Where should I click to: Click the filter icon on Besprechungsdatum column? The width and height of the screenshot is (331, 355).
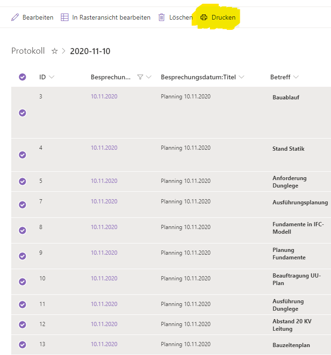pyautogui.click(x=140, y=77)
